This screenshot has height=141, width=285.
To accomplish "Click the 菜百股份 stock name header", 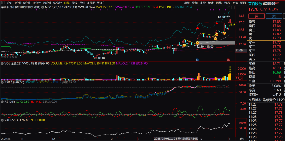I will pyautogui.click(x=255, y=4).
